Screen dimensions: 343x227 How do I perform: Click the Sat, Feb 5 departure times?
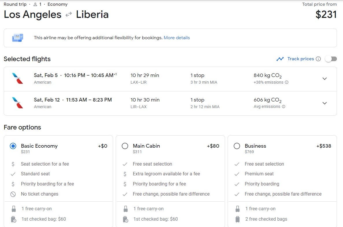(90, 75)
